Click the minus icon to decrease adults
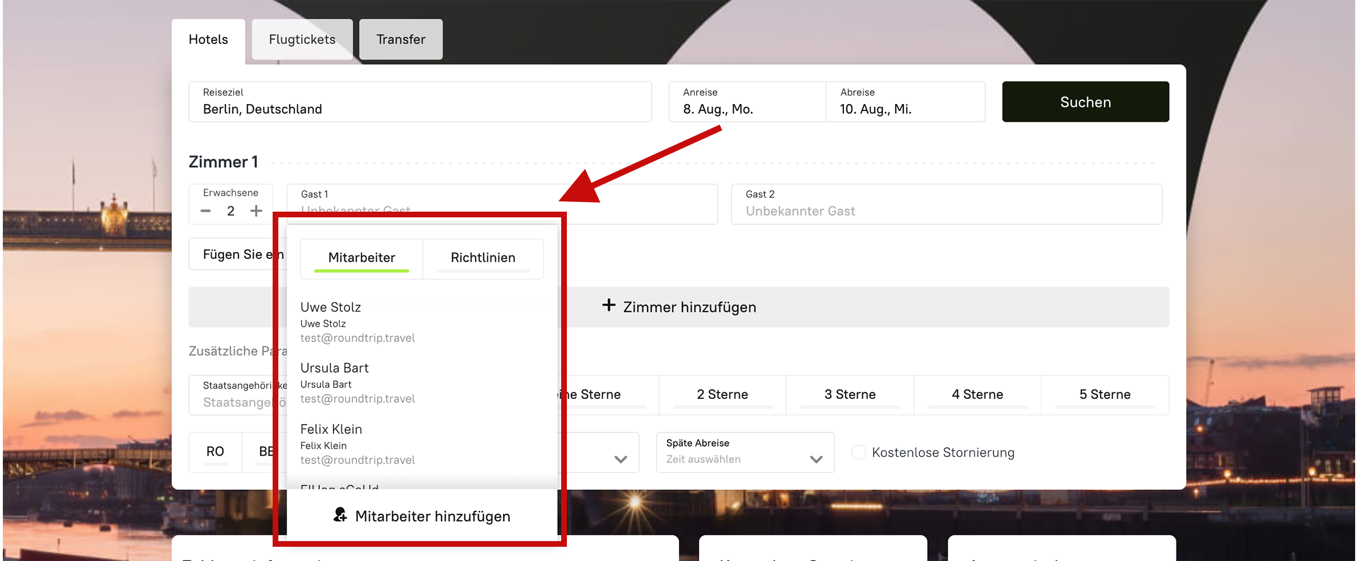The width and height of the screenshot is (1358, 561). click(205, 211)
